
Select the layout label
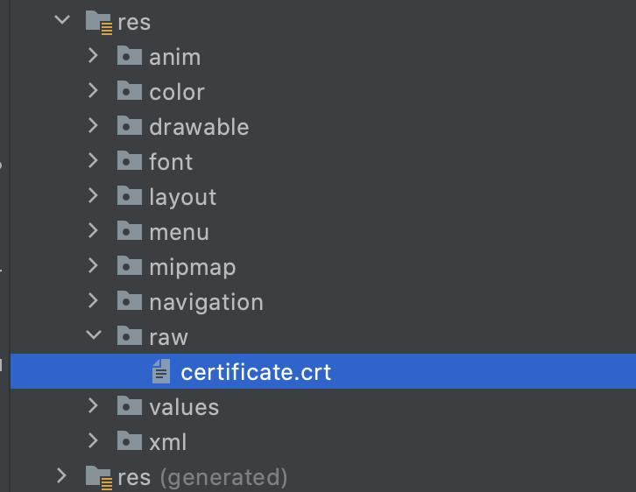point(182,198)
